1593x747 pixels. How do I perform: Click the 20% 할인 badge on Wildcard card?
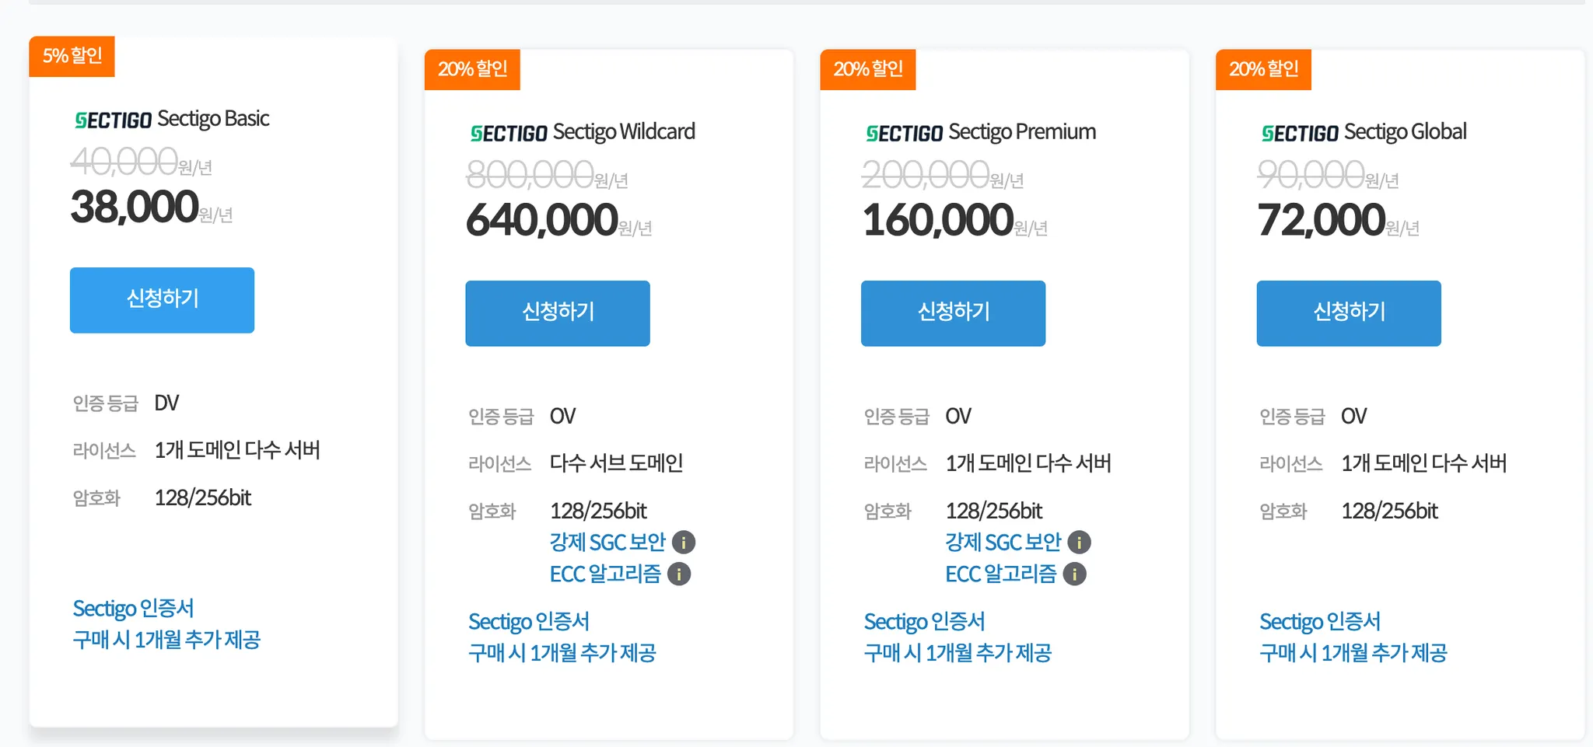coord(472,69)
